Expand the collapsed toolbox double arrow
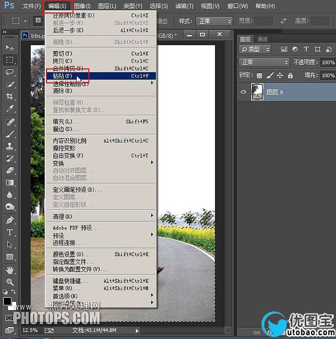Viewport: 336px width, 339px height. 5,32
